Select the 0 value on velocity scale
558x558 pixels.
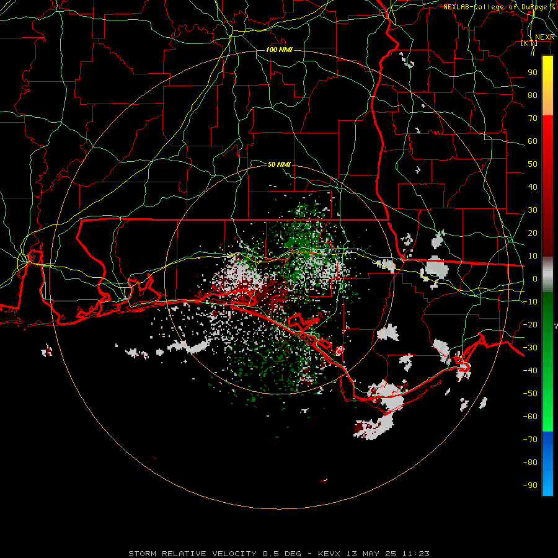(x=535, y=278)
